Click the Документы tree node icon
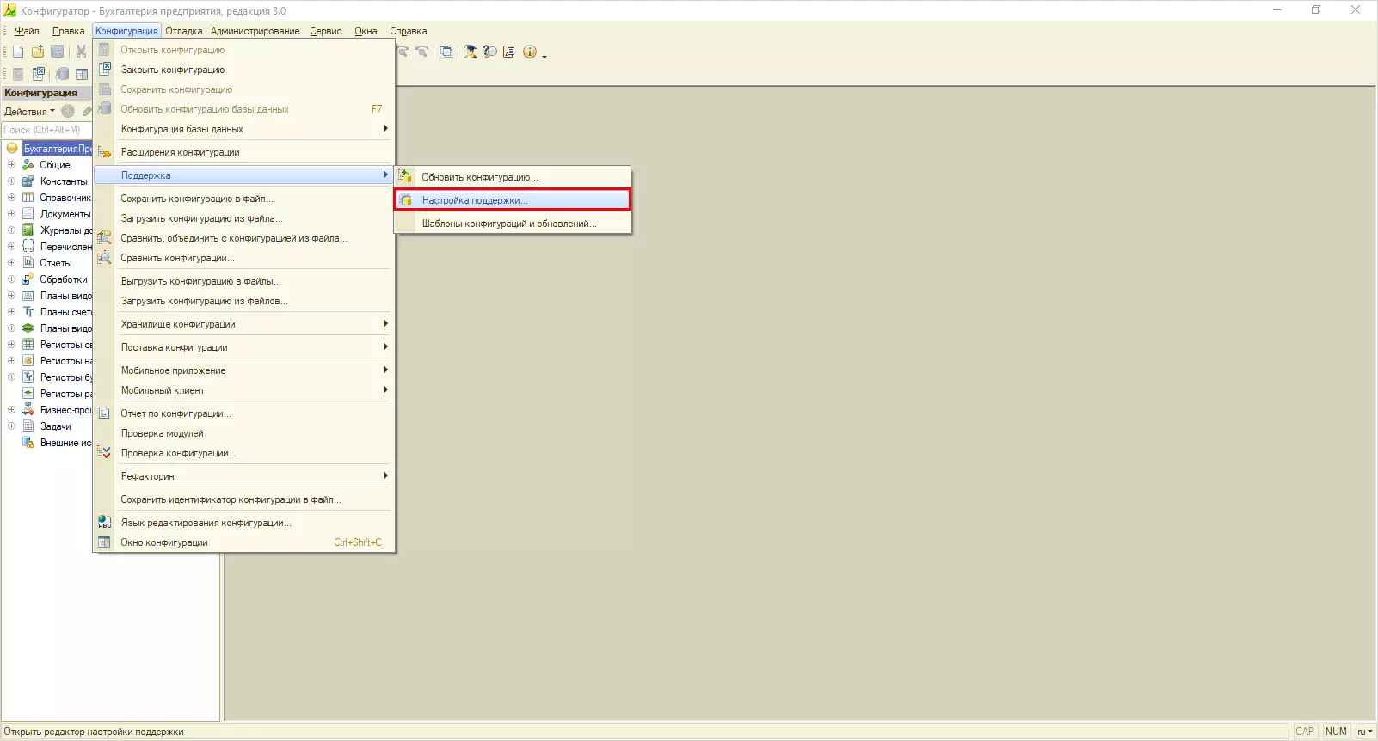The width and height of the screenshot is (1378, 741). (28, 214)
